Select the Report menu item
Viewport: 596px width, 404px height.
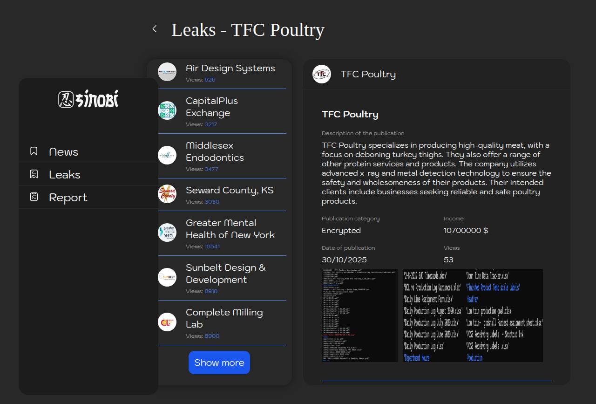pyautogui.click(x=68, y=198)
